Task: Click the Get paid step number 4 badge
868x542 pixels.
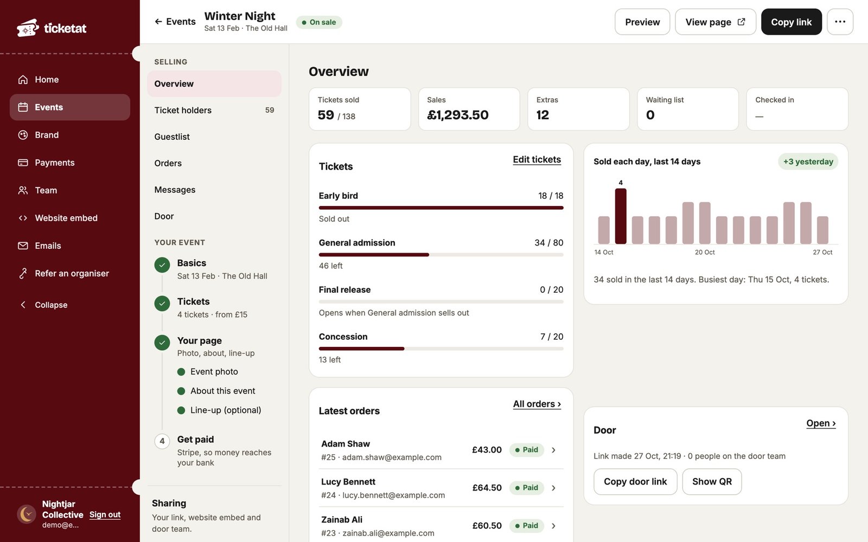Action: (x=162, y=441)
